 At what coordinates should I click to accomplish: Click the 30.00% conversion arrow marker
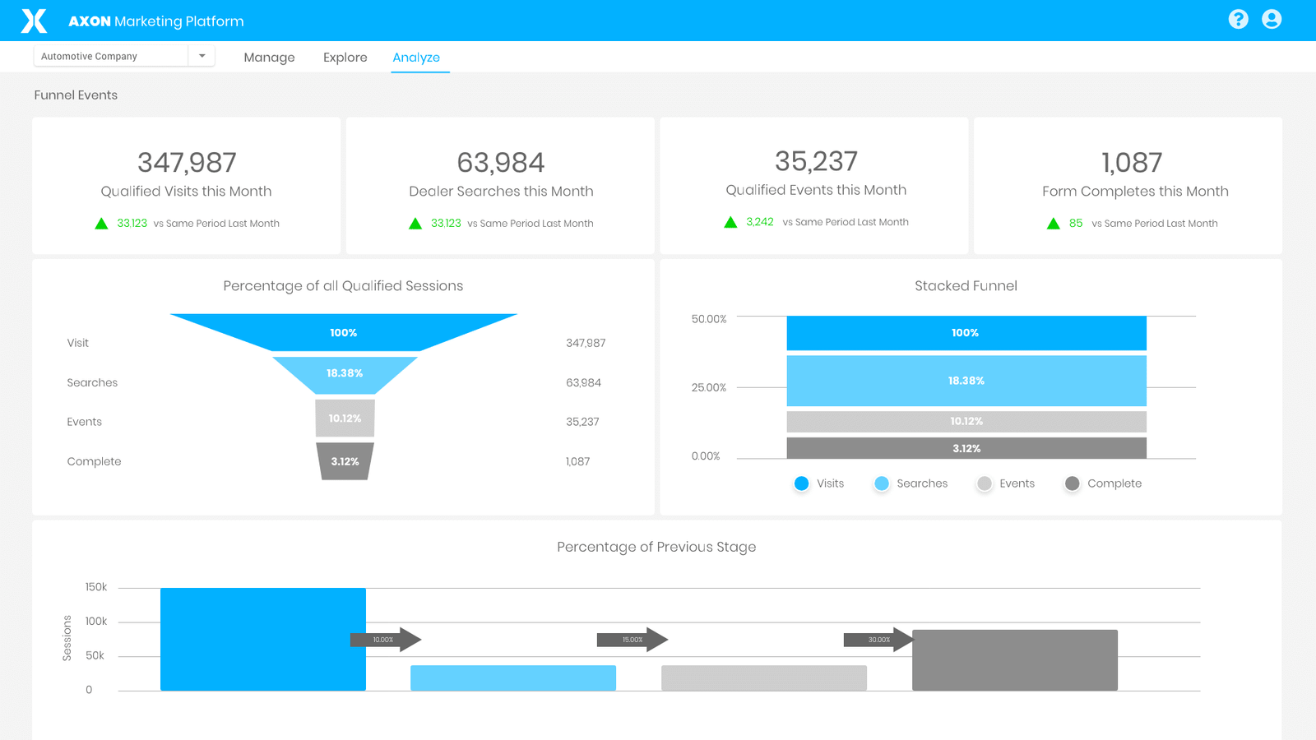pos(878,640)
